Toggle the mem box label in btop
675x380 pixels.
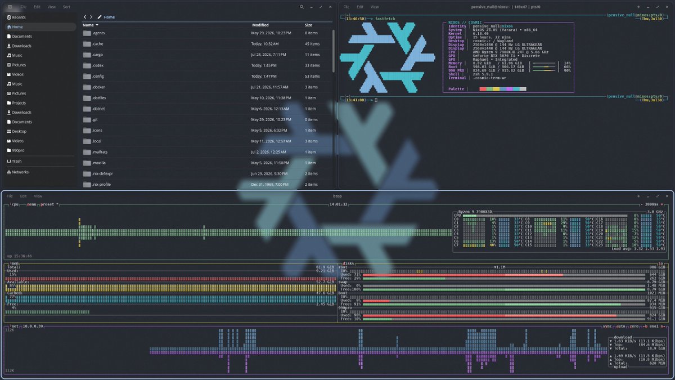13,263
